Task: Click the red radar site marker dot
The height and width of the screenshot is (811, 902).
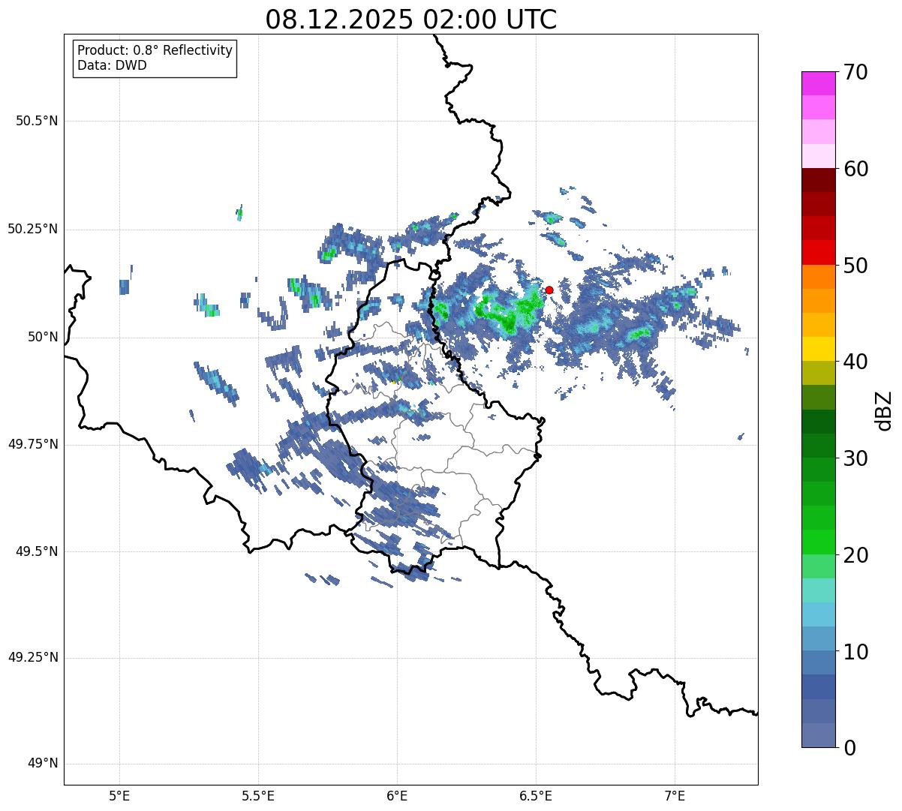Action: click(x=549, y=290)
